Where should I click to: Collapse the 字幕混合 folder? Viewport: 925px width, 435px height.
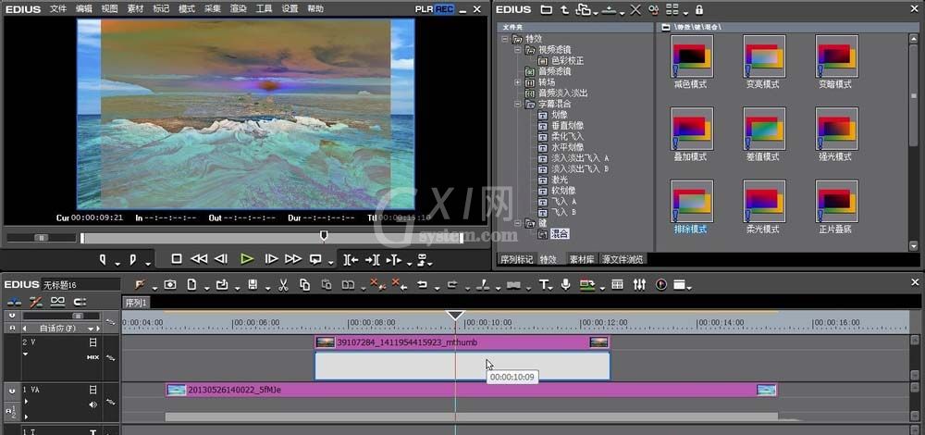click(517, 104)
